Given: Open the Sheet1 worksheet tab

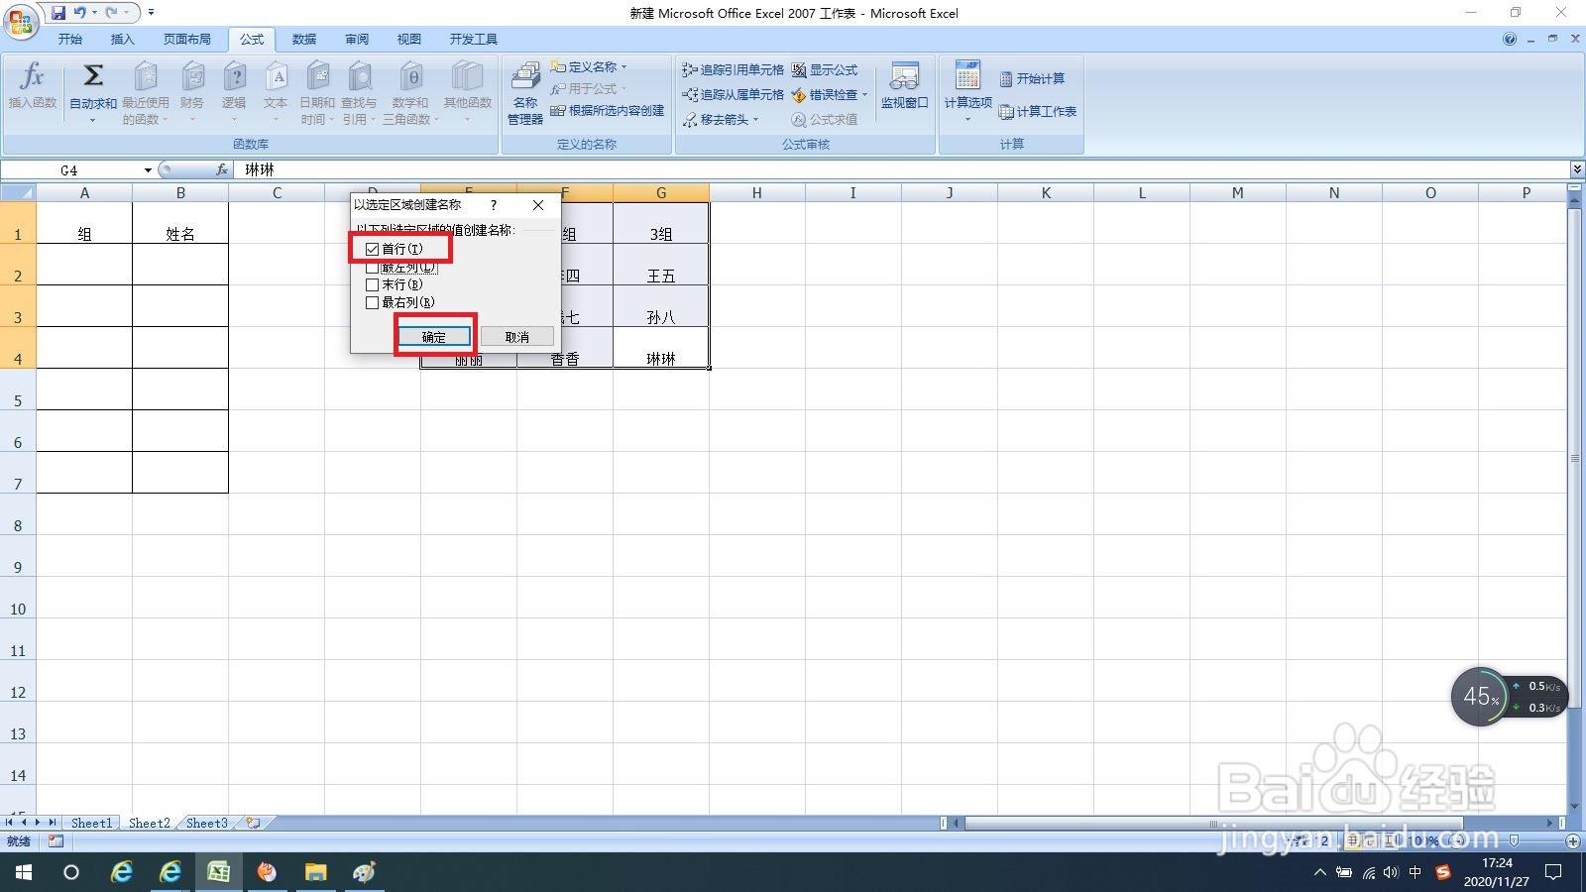Looking at the screenshot, I should [91, 823].
